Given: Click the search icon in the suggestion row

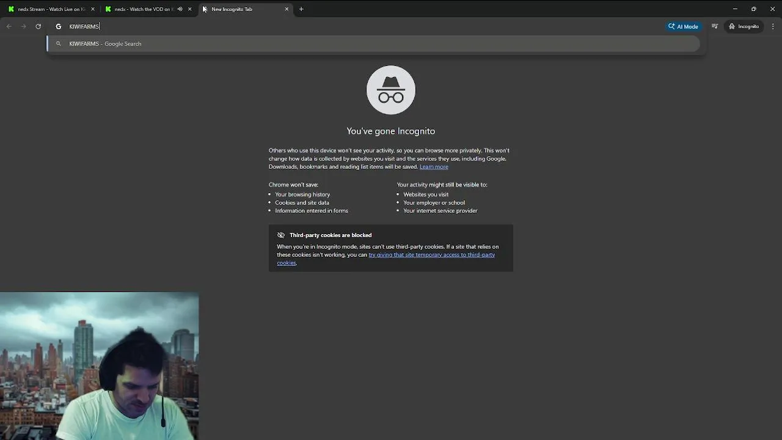Looking at the screenshot, I should point(59,44).
